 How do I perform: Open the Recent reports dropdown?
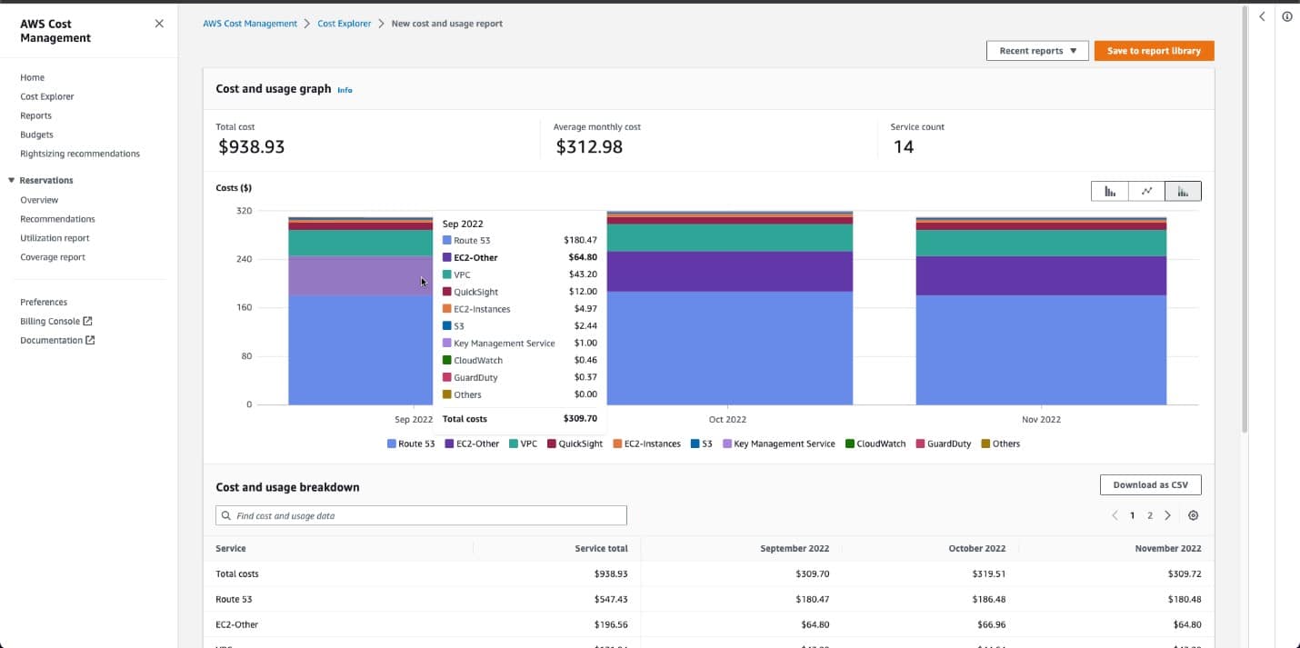pyautogui.click(x=1037, y=50)
